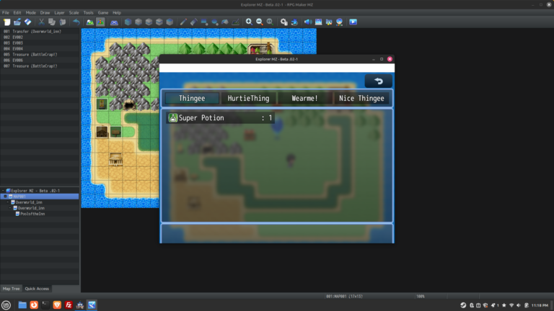
Task: Select the Rectangle drawing tool
Action: (x=204, y=22)
